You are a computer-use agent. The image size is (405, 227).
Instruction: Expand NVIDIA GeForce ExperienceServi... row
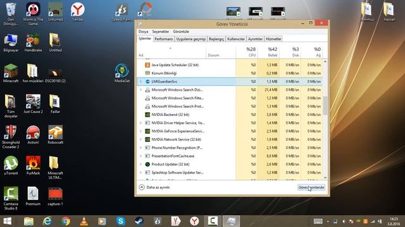coord(140,131)
